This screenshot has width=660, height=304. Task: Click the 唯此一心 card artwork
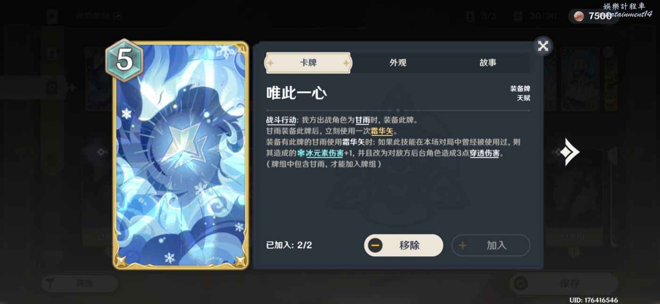(181, 156)
